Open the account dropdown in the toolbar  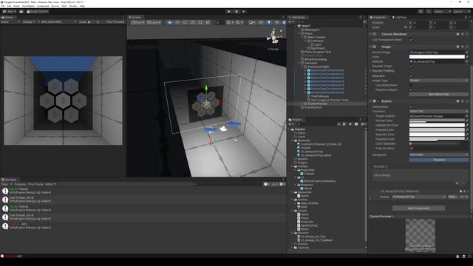10,12
